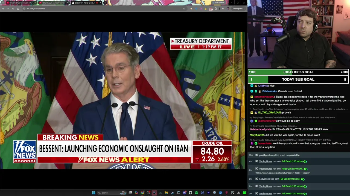Launch Copilot from the taskbar

pos(136,193)
